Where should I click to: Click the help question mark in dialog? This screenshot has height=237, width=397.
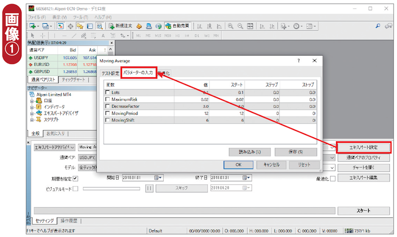click(x=298, y=60)
